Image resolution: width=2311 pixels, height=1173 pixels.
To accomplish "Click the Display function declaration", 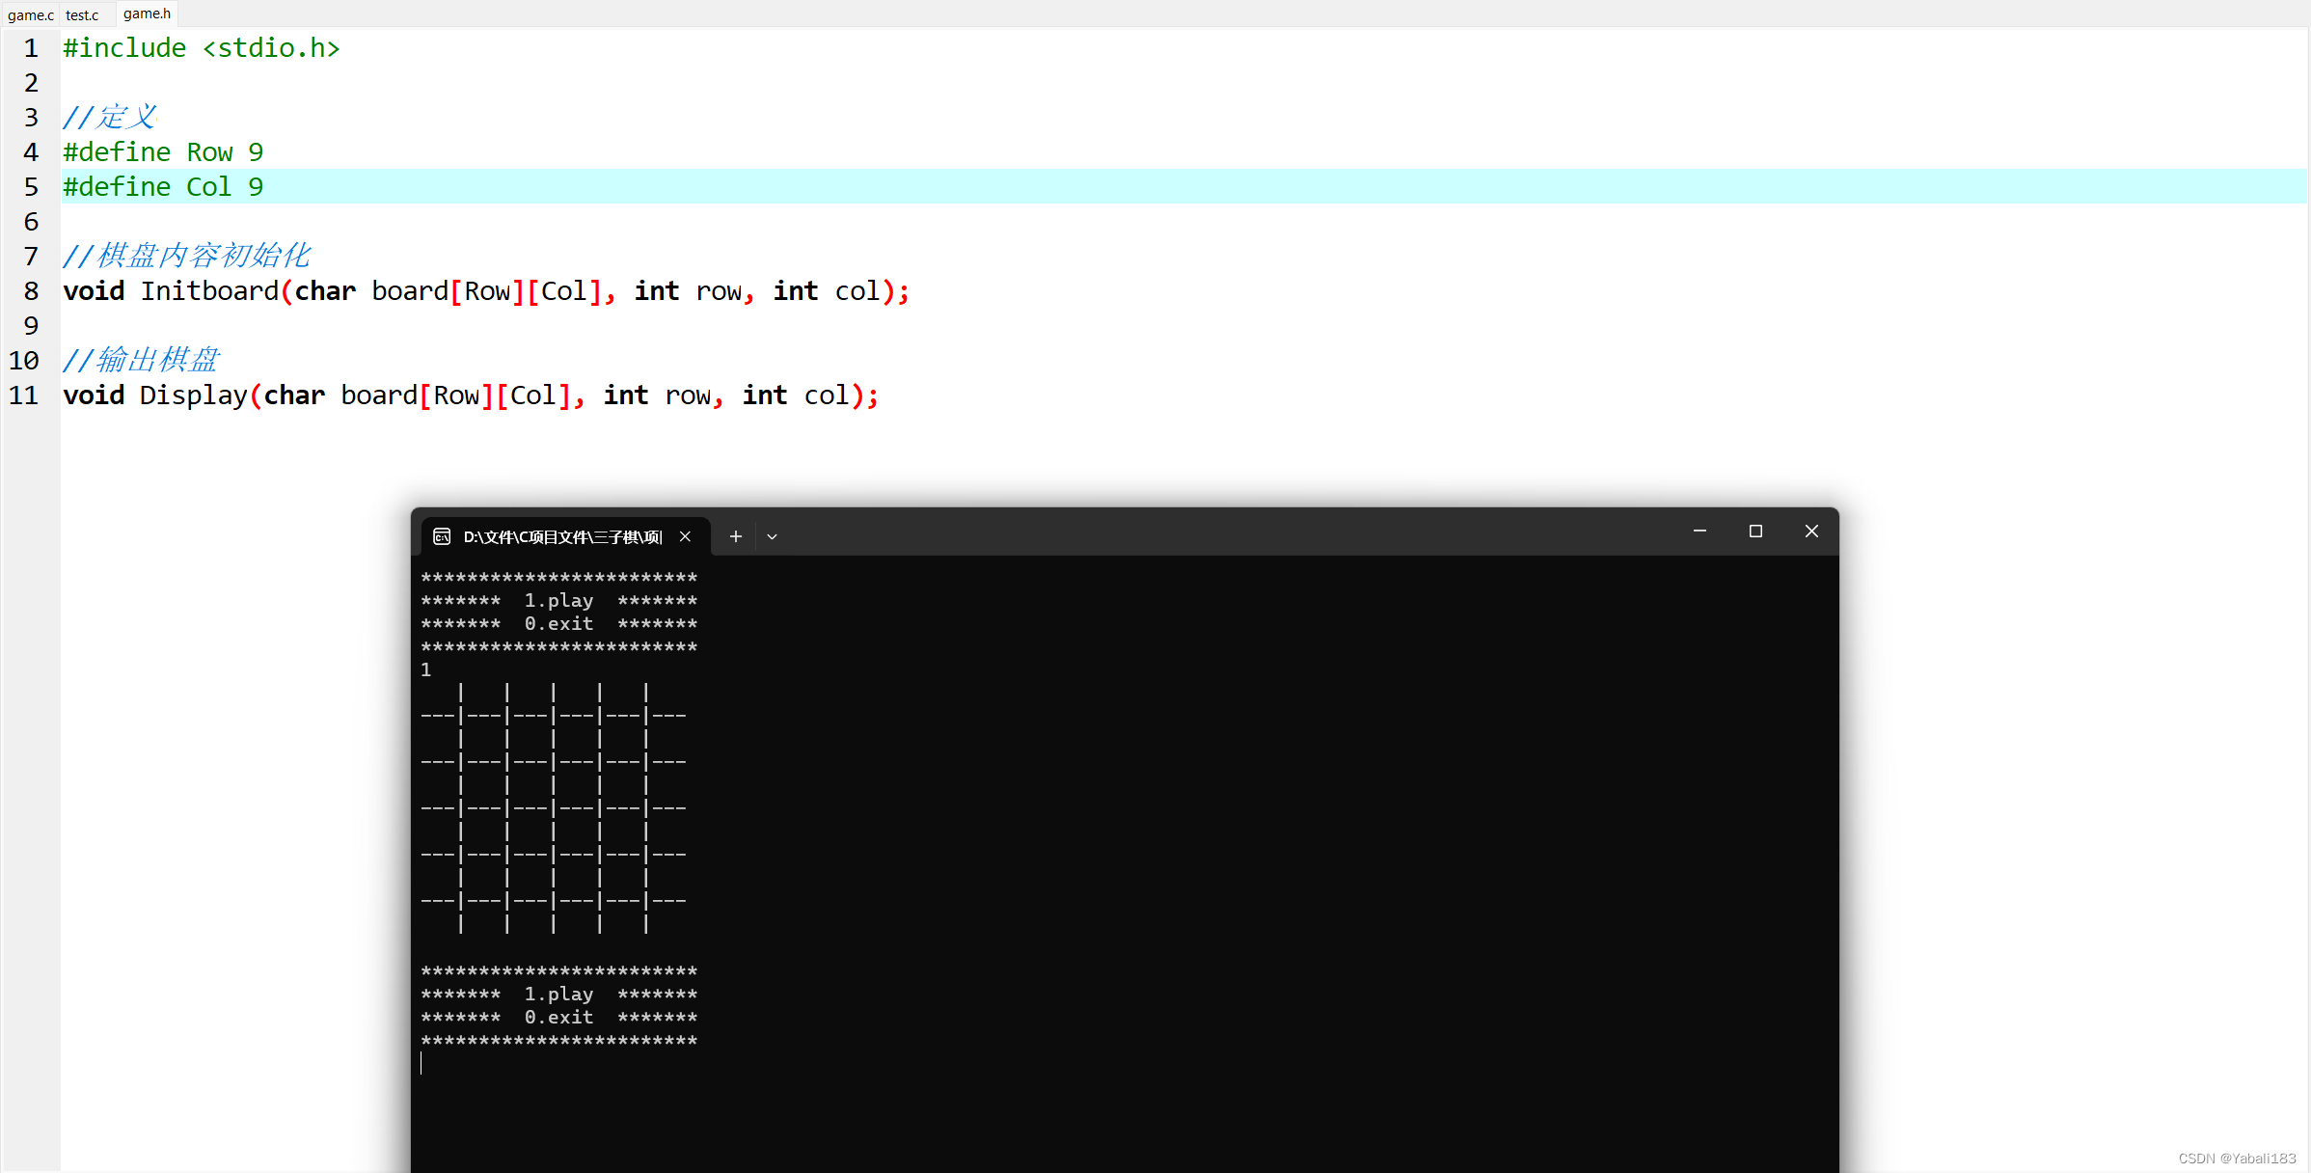I will [x=193, y=395].
